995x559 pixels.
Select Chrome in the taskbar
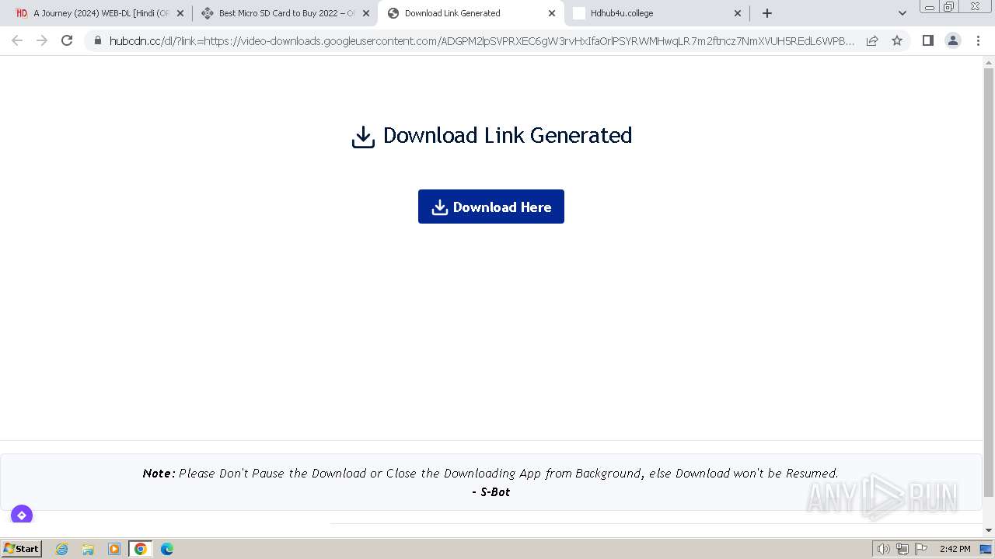pos(141,549)
